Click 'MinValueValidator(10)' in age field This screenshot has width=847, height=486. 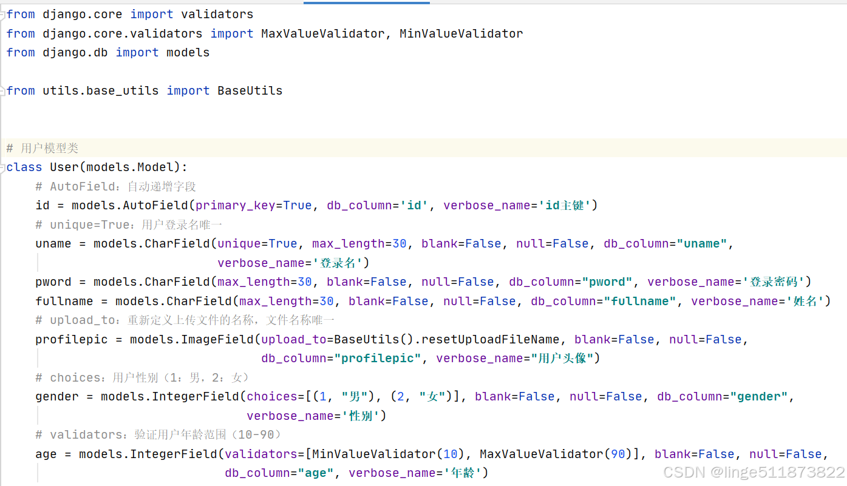(389, 454)
